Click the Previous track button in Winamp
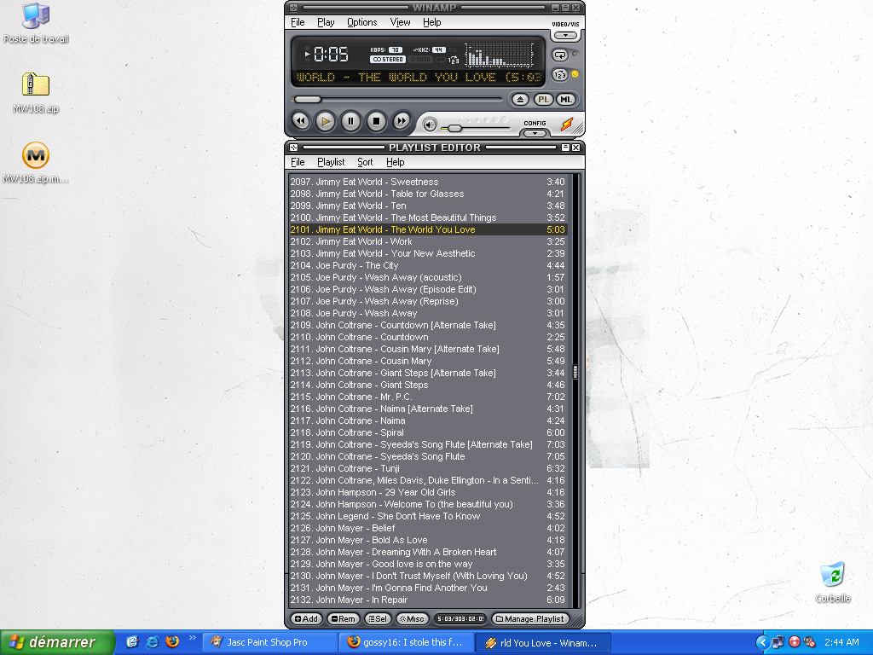This screenshot has width=873, height=655. click(x=300, y=121)
